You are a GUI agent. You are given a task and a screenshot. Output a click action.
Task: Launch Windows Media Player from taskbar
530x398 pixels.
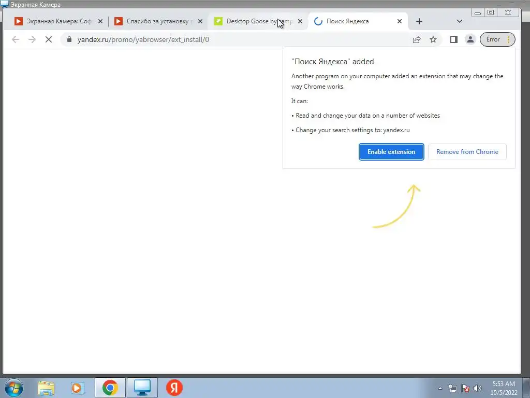[x=77, y=388]
